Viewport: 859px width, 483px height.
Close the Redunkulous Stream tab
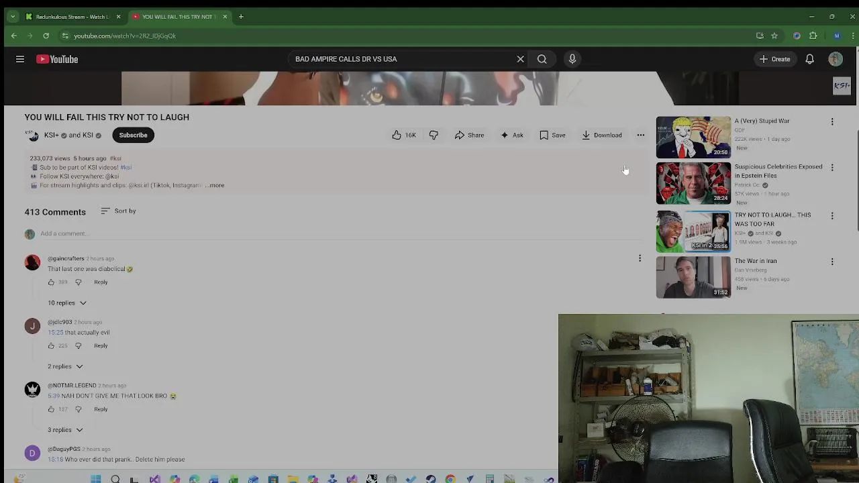[x=119, y=16]
